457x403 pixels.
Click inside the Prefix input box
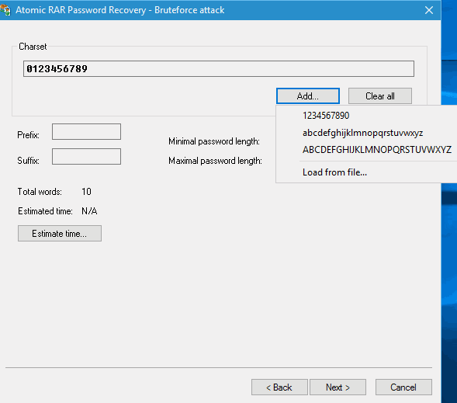coord(86,131)
